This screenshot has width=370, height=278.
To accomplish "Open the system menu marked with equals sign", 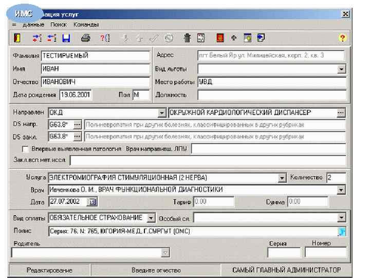I will point(14,25).
